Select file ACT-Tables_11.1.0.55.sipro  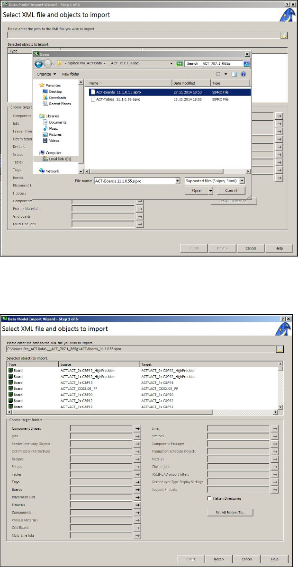169,99
